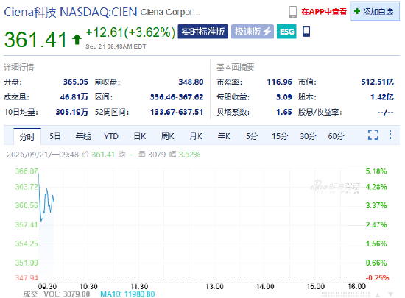Screen dimensions: 405x298
Task: Click the 每股收益 value 3.09
Action: [x=284, y=97]
